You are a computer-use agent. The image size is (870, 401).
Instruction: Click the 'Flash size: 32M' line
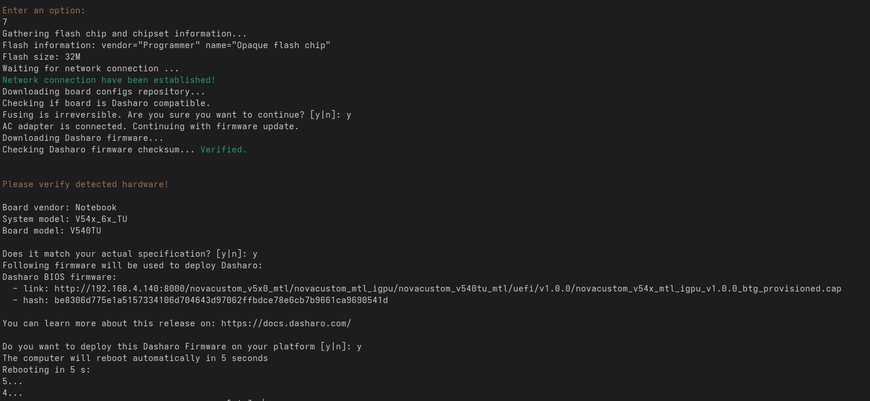click(41, 57)
